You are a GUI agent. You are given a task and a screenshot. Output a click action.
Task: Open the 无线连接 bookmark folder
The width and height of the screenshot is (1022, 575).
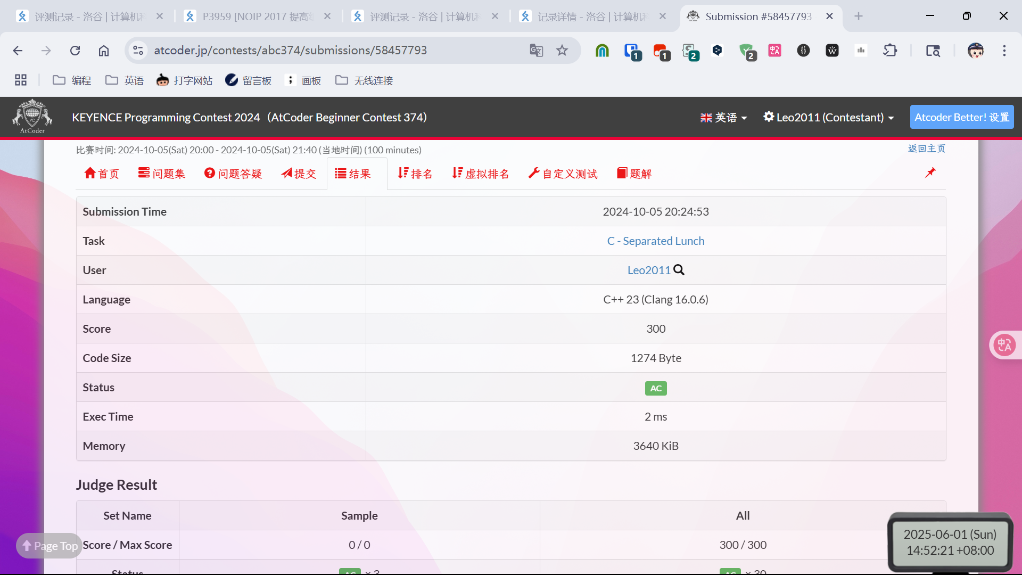[364, 80]
